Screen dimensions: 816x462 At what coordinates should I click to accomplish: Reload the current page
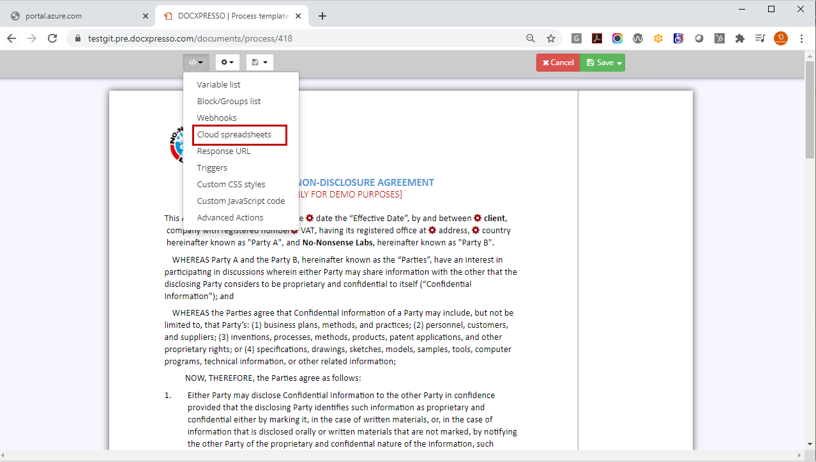point(52,38)
